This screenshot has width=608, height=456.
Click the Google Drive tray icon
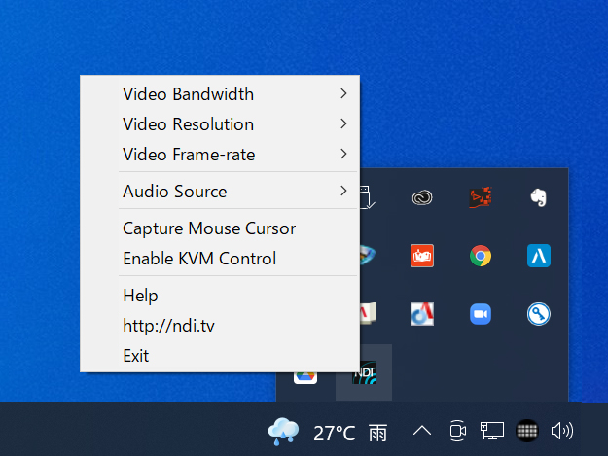click(x=305, y=375)
